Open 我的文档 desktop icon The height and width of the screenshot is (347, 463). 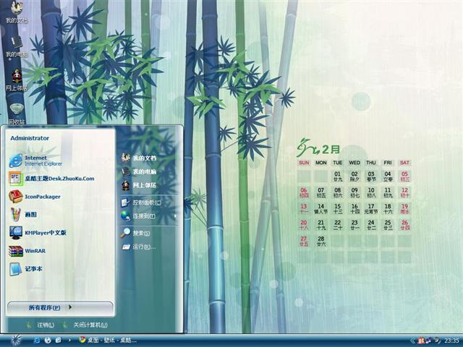pyautogui.click(x=17, y=12)
